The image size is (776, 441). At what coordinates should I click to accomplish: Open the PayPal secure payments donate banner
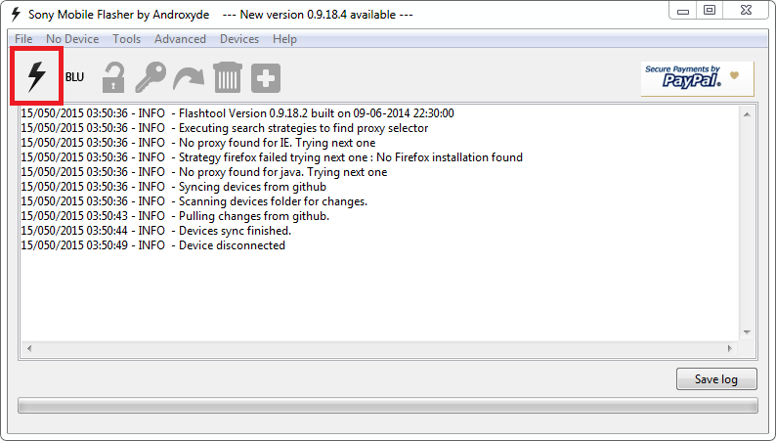[697, 78]
